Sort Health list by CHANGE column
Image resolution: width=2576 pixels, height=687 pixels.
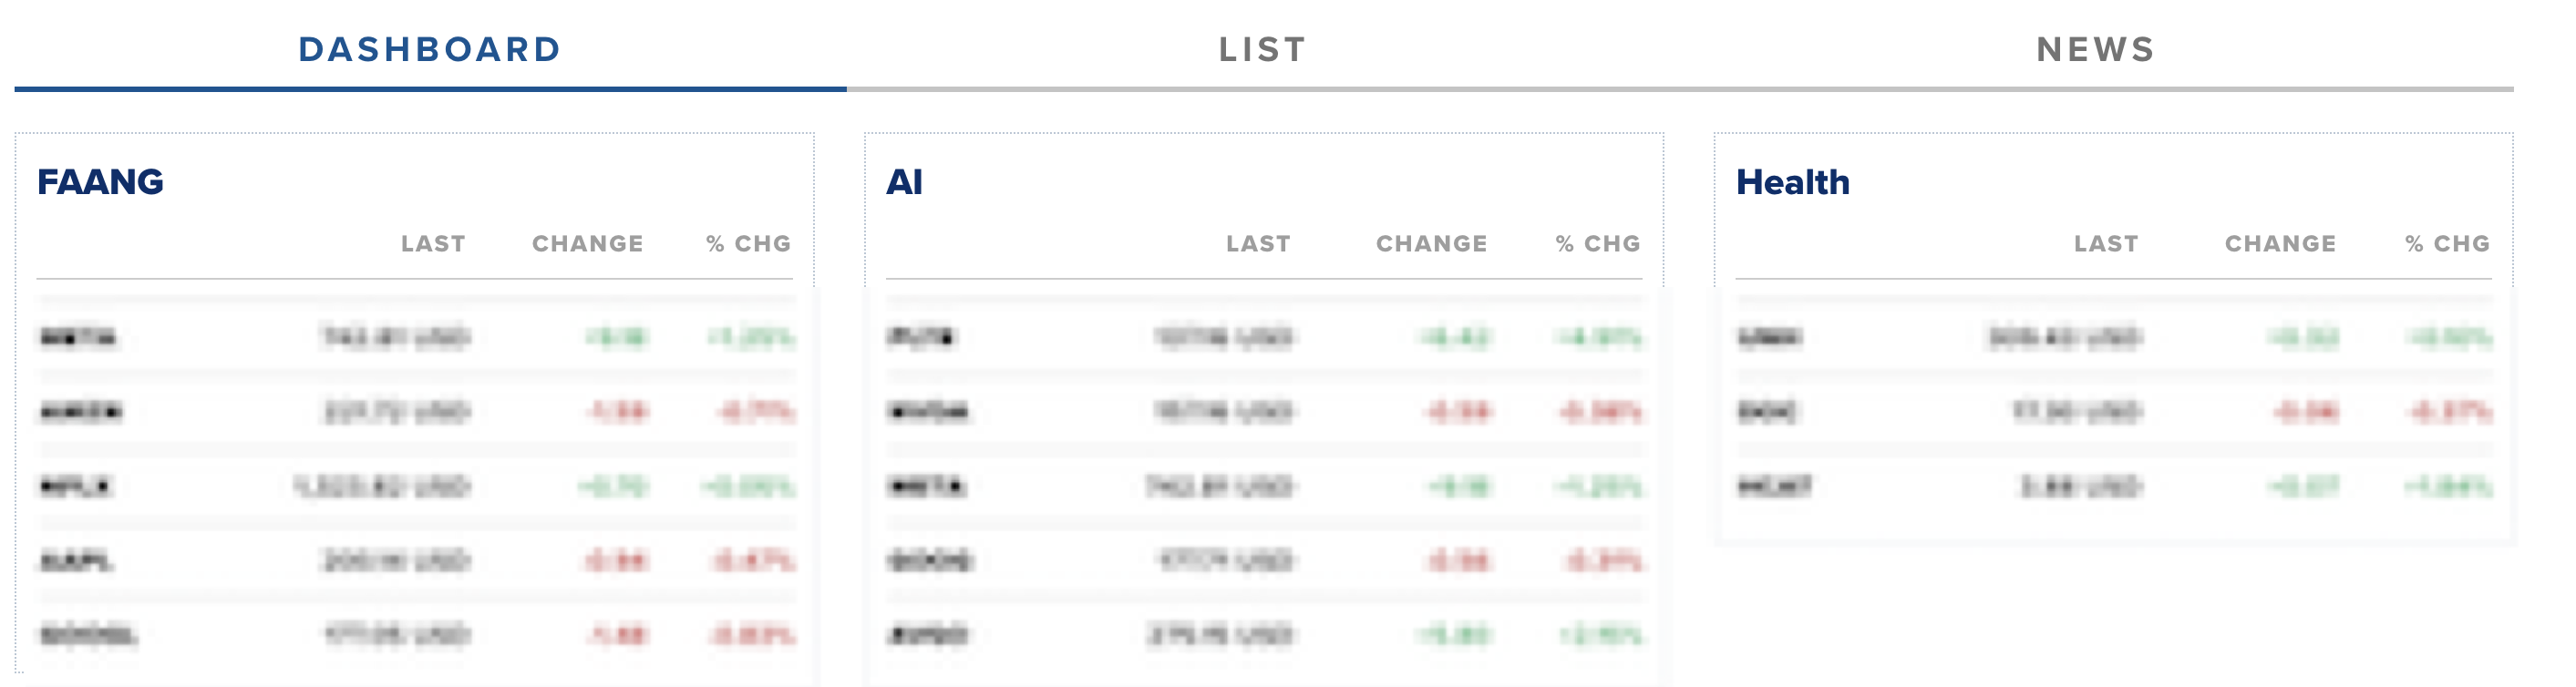pos(2280,244)
